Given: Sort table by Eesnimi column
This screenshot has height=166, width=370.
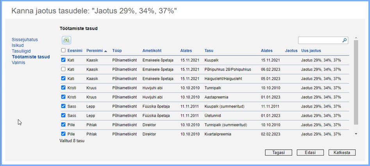Looking at the screenshot, I should (x=74, y=51).
